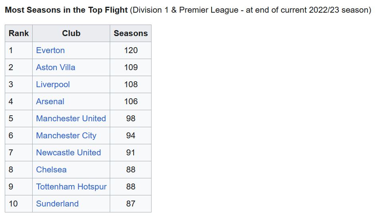
Task: Click the Most Seasons in the Top Flight heading
Action: 66,10
